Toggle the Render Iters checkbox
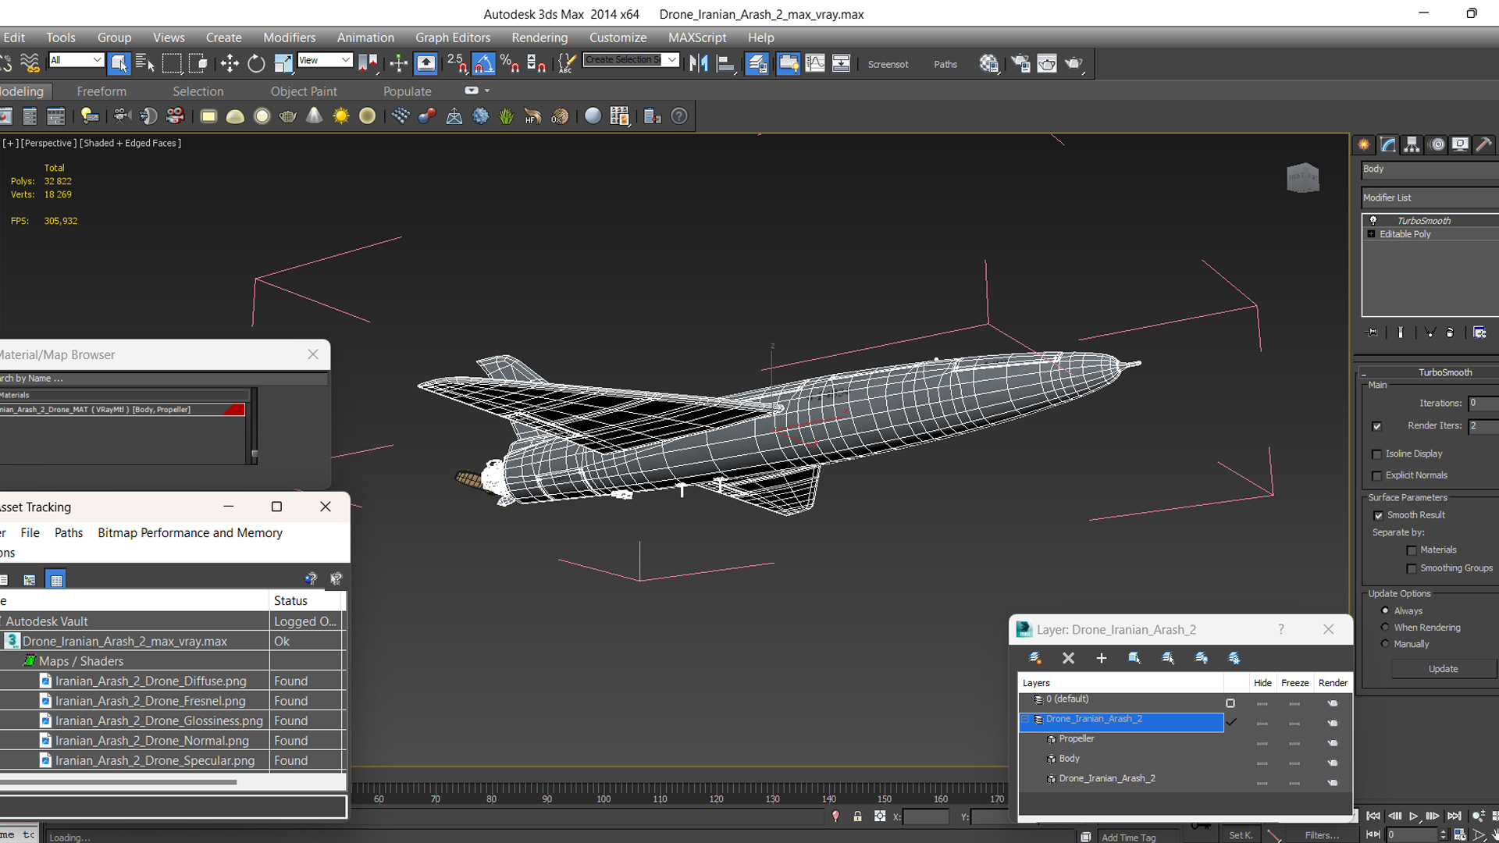 [1377, 426]
